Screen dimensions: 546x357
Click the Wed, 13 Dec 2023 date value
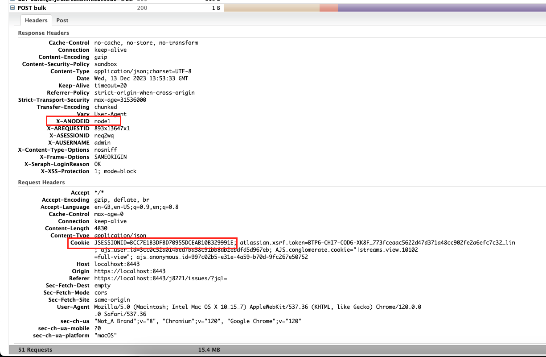click(x=141, y=79)
